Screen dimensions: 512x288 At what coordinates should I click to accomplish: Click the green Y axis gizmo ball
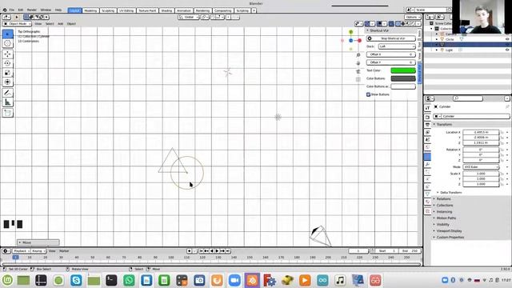click(x=350, y=32)
